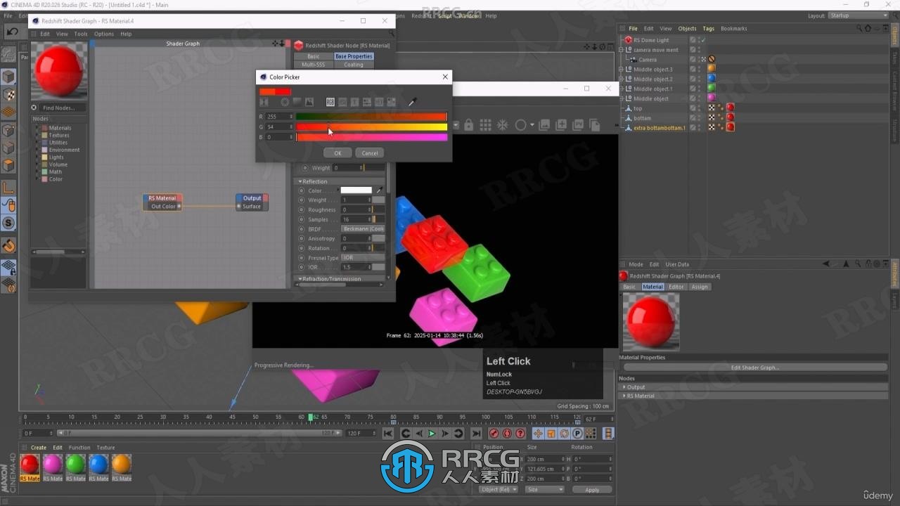Select the pink RS Material thumbnail in Material Manager

click(53, 465)
